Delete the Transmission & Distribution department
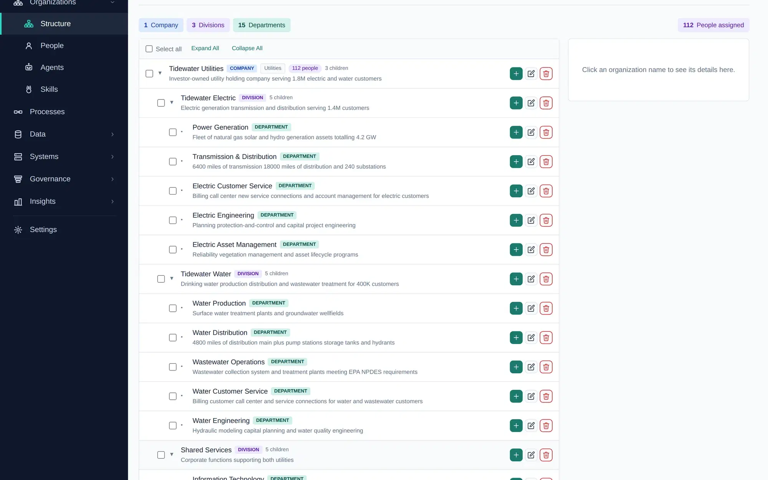 pyautogui.click(x=546, y=162)
